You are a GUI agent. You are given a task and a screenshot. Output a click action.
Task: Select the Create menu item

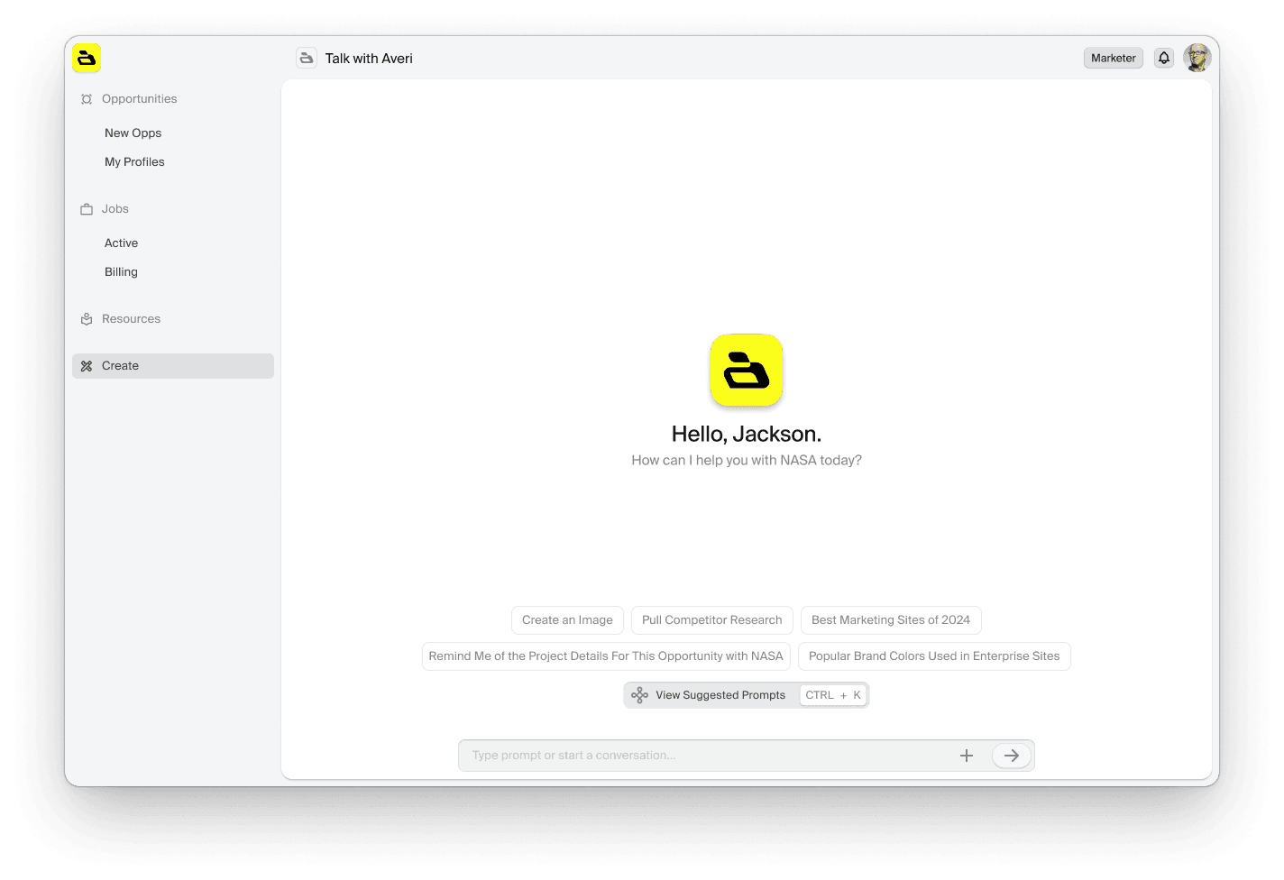coord(173,366)
